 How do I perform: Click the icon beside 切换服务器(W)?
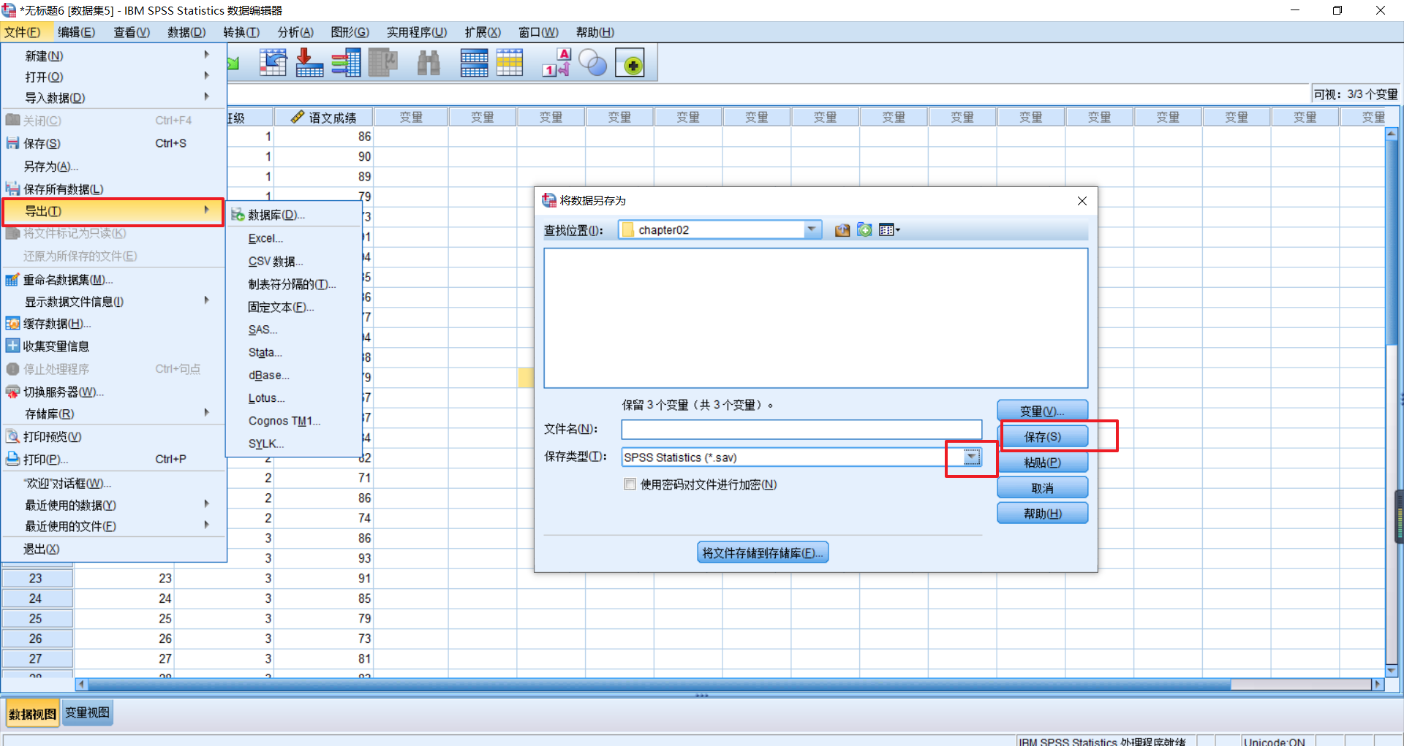(12, 392)
